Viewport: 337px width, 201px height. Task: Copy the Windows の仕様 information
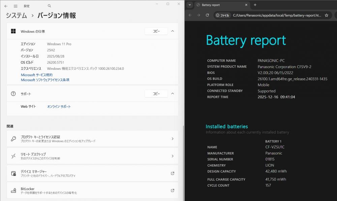click(156, 31)
